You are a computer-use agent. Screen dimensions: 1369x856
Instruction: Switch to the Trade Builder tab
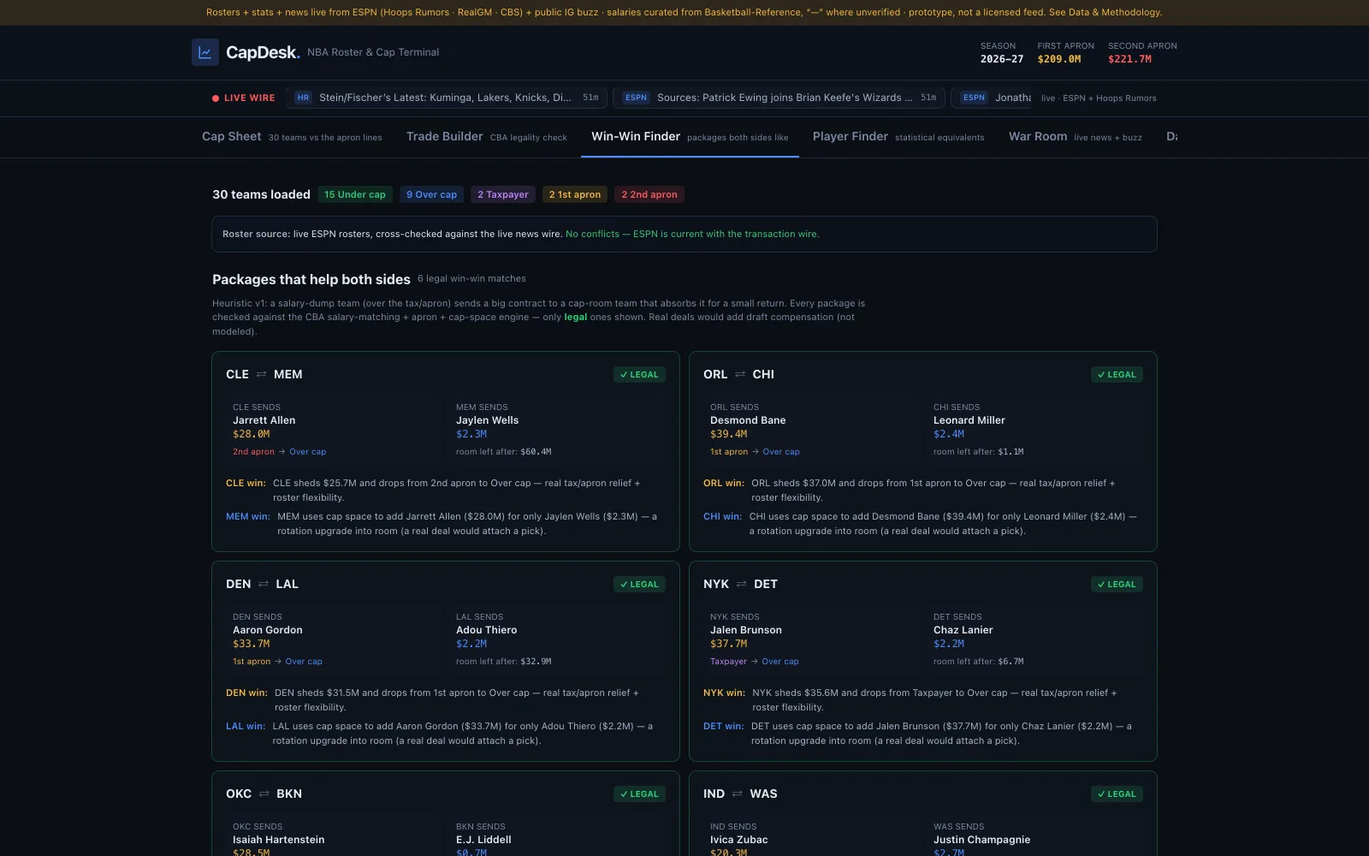coord(487,137)
